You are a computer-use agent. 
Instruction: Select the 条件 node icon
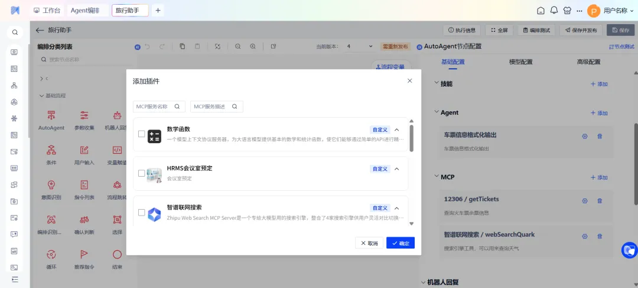[51, 150]
